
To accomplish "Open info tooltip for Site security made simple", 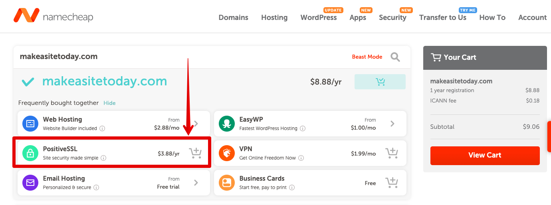I will point(103,158).
